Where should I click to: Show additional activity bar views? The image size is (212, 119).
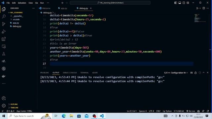point(4,84)
